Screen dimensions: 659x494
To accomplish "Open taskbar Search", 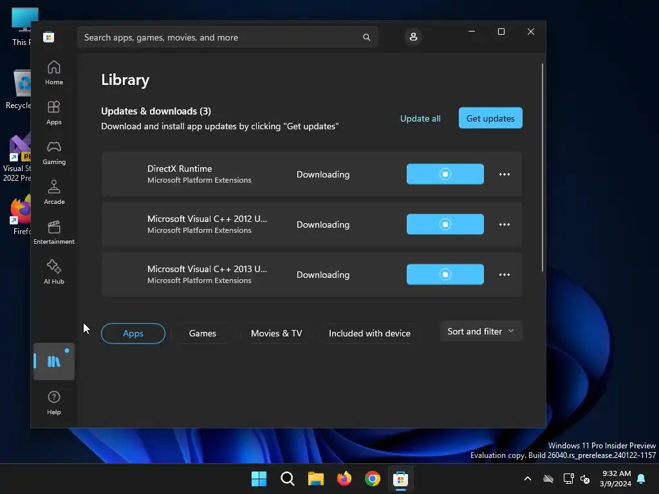I will click(288, 479).
